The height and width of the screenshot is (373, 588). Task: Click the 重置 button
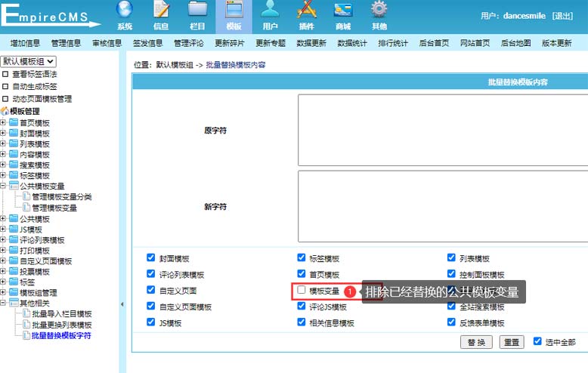512,342
